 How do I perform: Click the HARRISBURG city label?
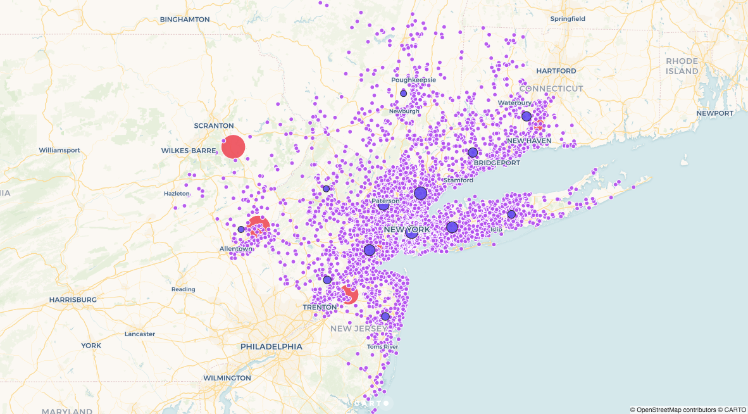point(73,300)
